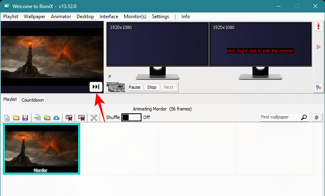The height and width of the screenshot is (196, 325).
Task: Select the first 1920x1080 monitor
Action: click(158, 44)
